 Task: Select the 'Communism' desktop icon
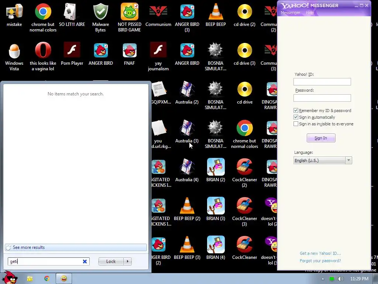158,16
